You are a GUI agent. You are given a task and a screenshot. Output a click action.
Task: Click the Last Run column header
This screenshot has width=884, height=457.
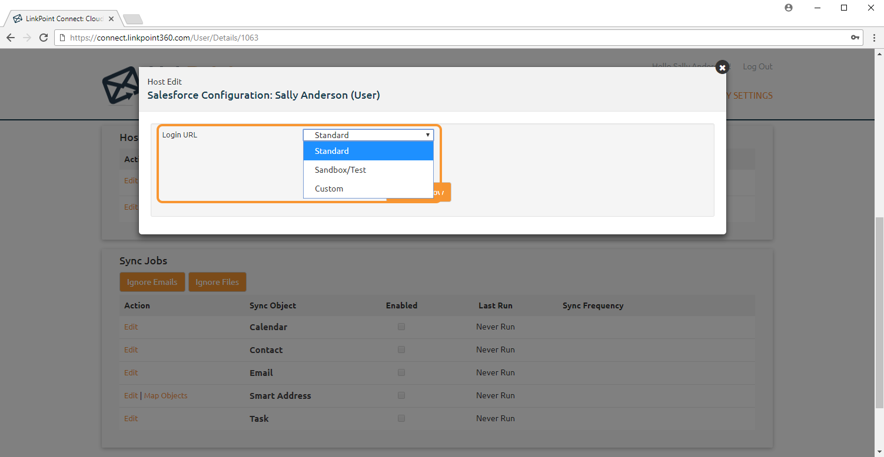tap(496, 305)
